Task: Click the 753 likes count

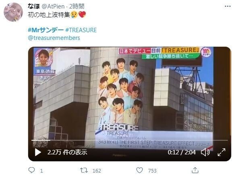Action: pyautogui.click(x=152, y=171)
